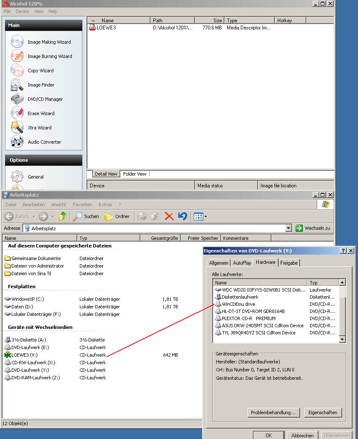The image size is (358, 439).
Task: Open the Help menu in Alcohol 120%
Action: click(53, 11)
